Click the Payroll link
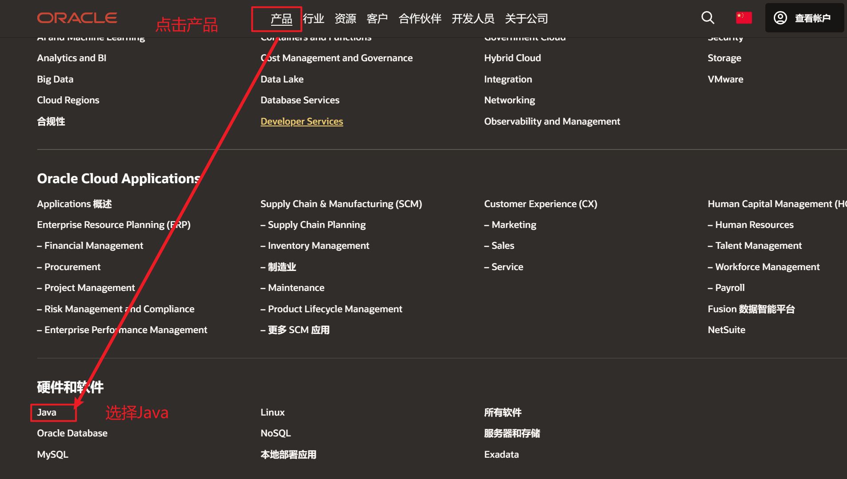This screenshot has width=847, height=479. coord(726,288)
